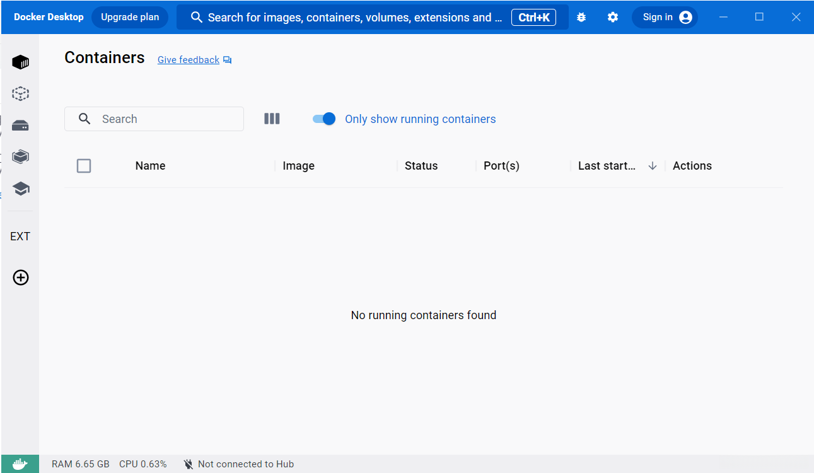Viewport: 814px width, 473px height.
Task: Open the troubleshoot bug icon
Action: 581,18
